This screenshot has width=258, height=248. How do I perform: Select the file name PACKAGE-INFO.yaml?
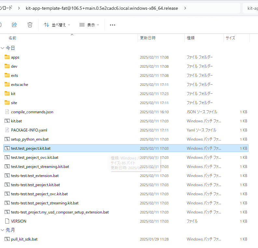29,130
